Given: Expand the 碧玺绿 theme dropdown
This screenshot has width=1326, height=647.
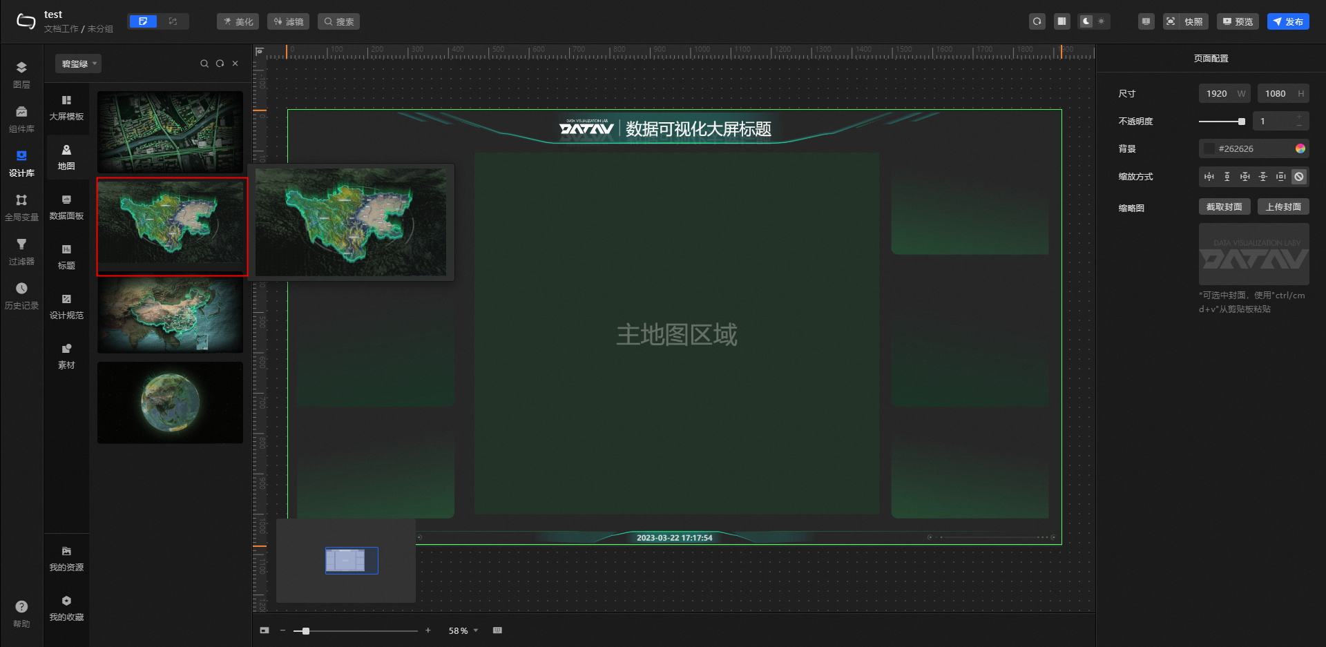Looking at the screenshot, I should (78, 64).
